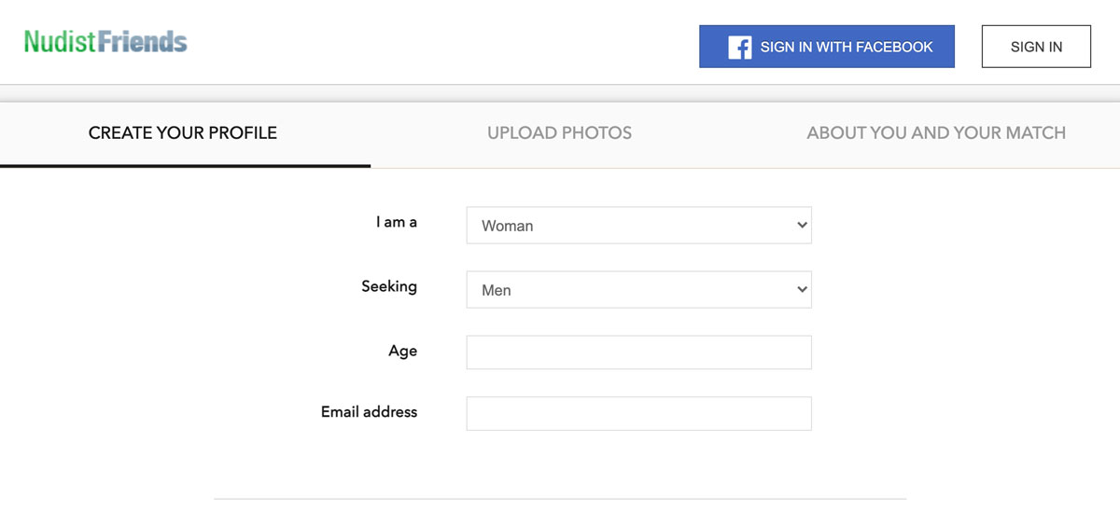The image size is (1120, 525).
Task: Click the "I am a" dropdown chevron arrow
Action: (x=801, y=225)
